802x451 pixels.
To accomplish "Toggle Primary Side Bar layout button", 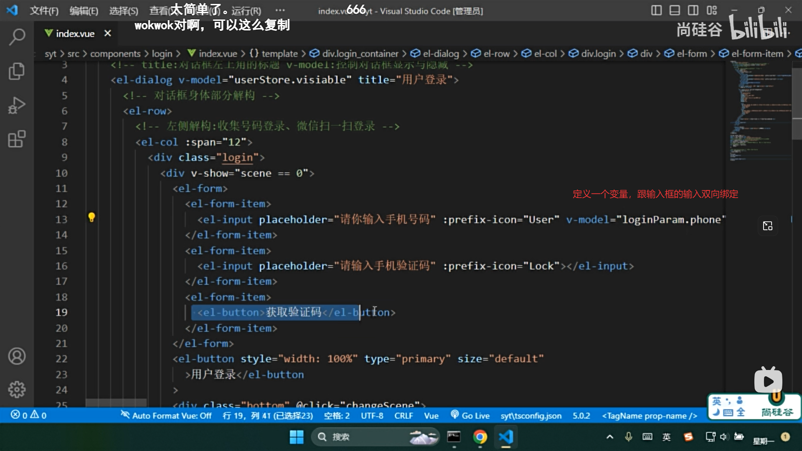I will [656, 10].
